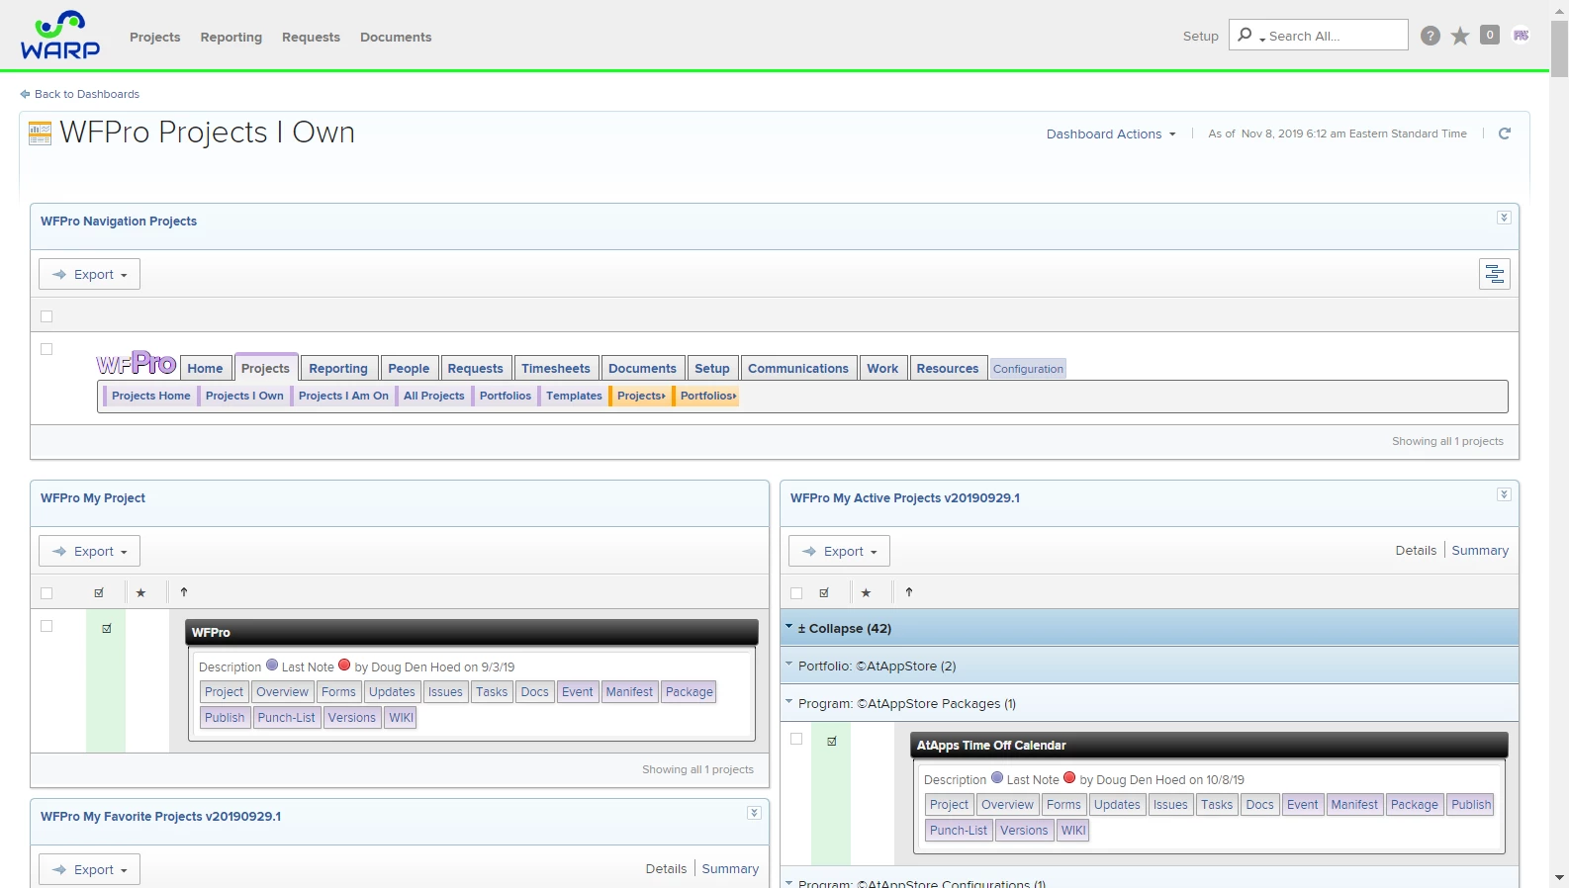Click the star column header in WFPro My Project
Viewport: 1569px width, 888px height.
click(140, 593)
